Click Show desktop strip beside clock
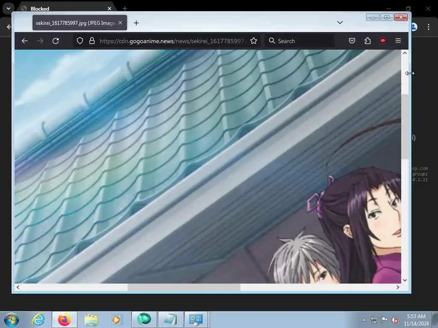Image resolution: width=438 pixels, height=328 pixels. pos(435,319)
